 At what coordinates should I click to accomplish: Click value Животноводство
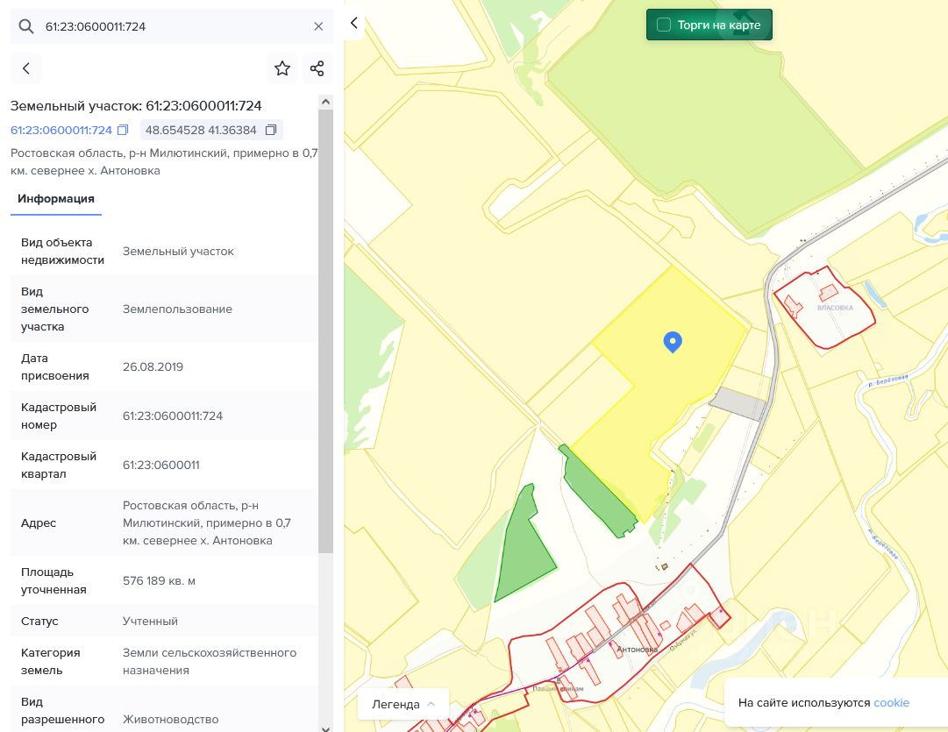pos(170,720)
